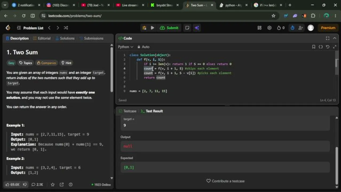Open the settings gear icon
341x192 pixels.
coord(269,28)
